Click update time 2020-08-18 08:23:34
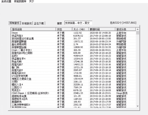This screenshot has width=148, height=115. pyautogui.click(x=100, y=42)
